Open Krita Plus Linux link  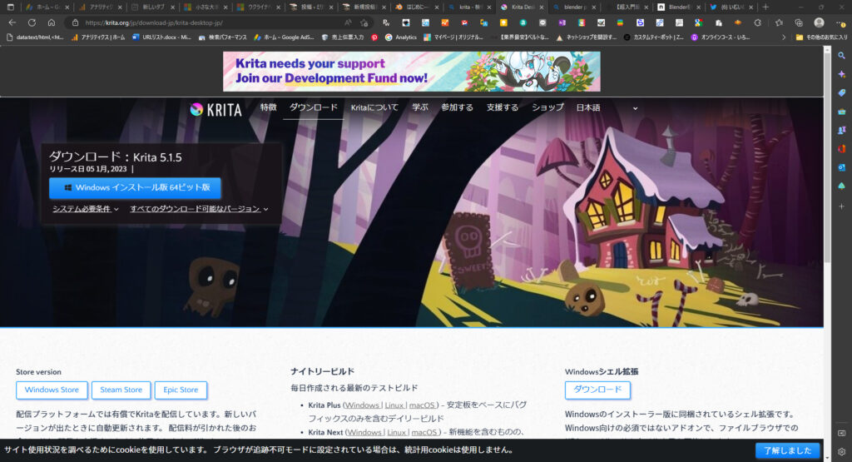(x=394, y=405)
